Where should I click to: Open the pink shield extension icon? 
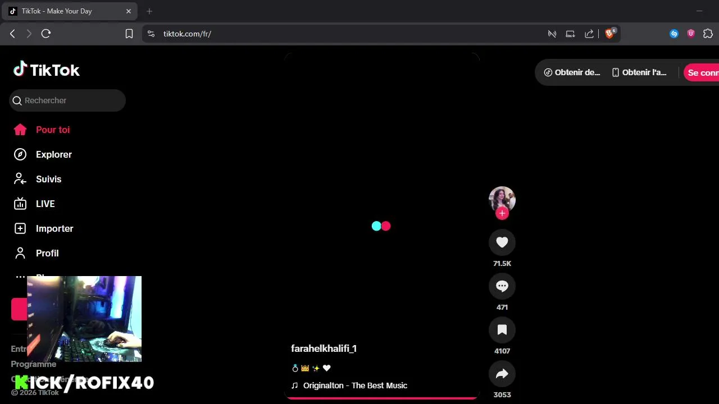pyautogui.click(x=691, y=34)
